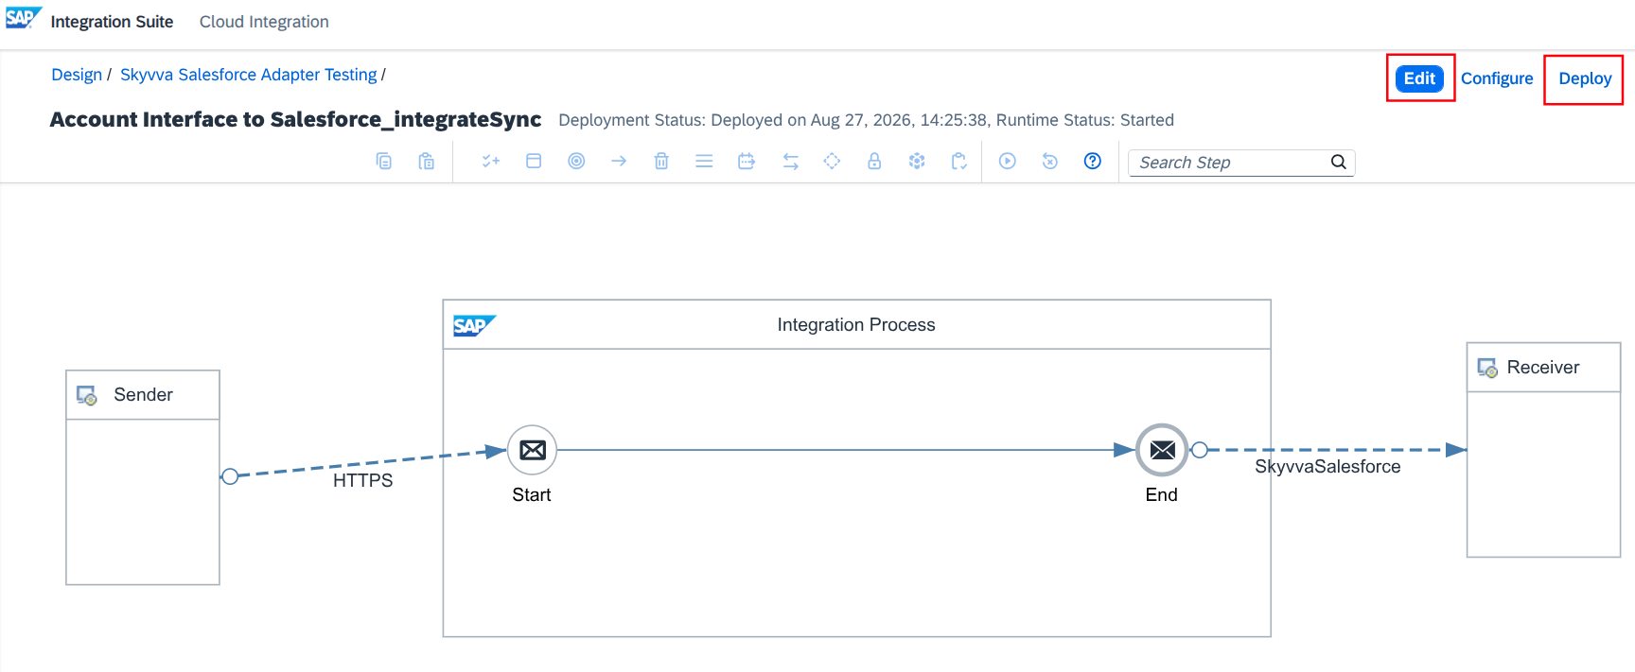Open Skyvva Salesforce Adapter Testing breadcrumb
1635x672 pixels.
click(249, 75)
